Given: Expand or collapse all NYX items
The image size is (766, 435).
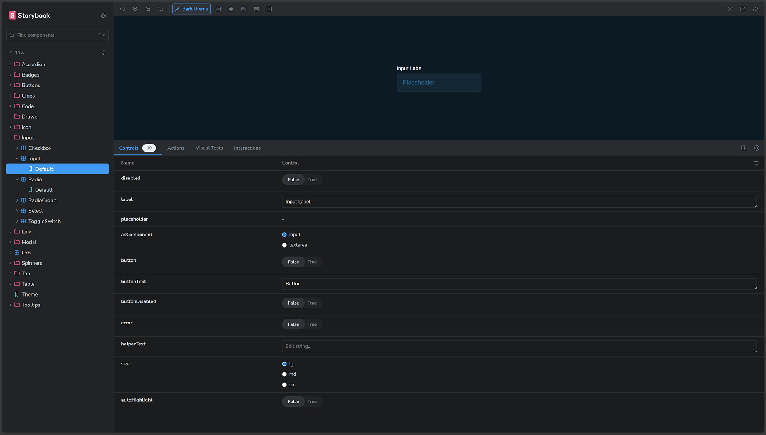Looking at the screenshot, I should click(x=103, y=52).
